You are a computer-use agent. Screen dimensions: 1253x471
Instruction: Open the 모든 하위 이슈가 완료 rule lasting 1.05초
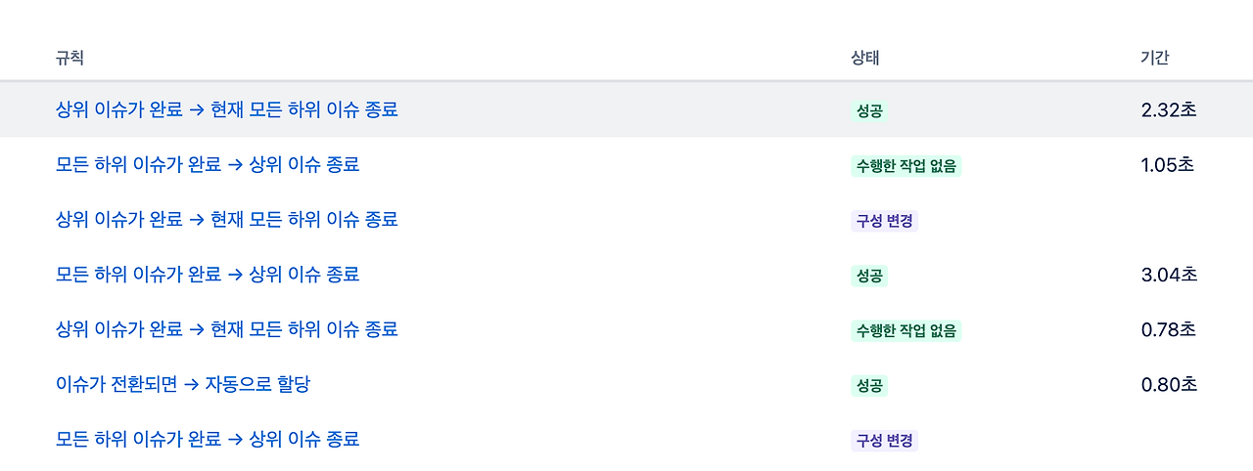click(208, 164)
